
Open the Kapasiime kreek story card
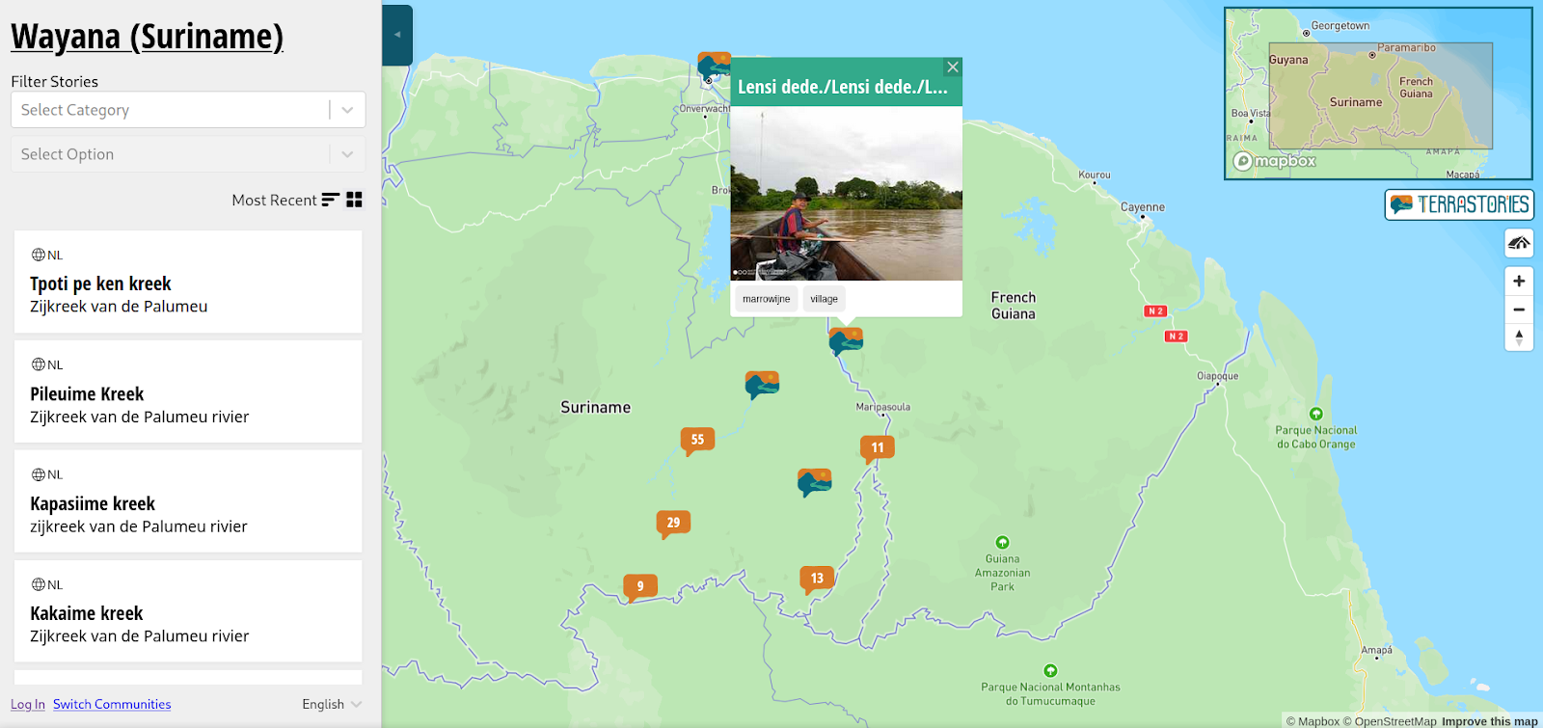(x=188, y=501)
